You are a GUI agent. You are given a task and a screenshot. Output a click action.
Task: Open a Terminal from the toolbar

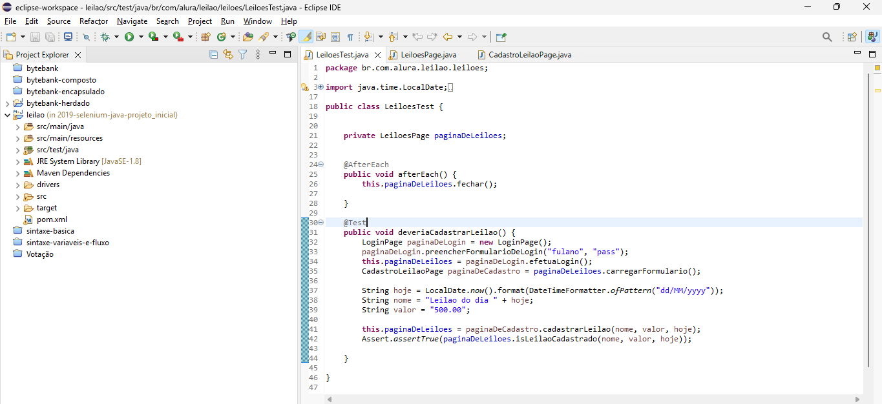click(x=68, y=37)
